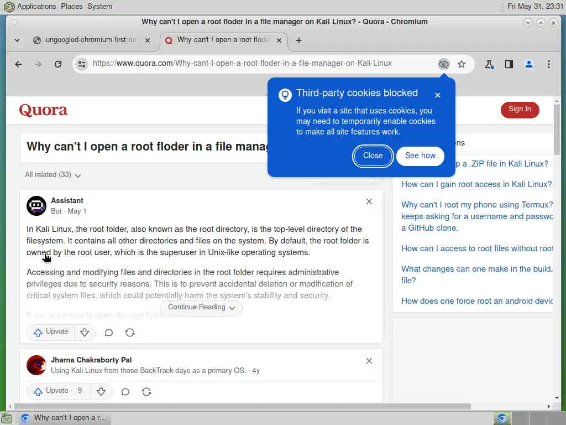Go back to the previous page

point(18,64)
